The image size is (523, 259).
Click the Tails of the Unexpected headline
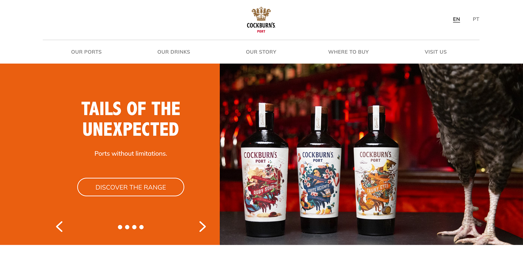point(131,119)
